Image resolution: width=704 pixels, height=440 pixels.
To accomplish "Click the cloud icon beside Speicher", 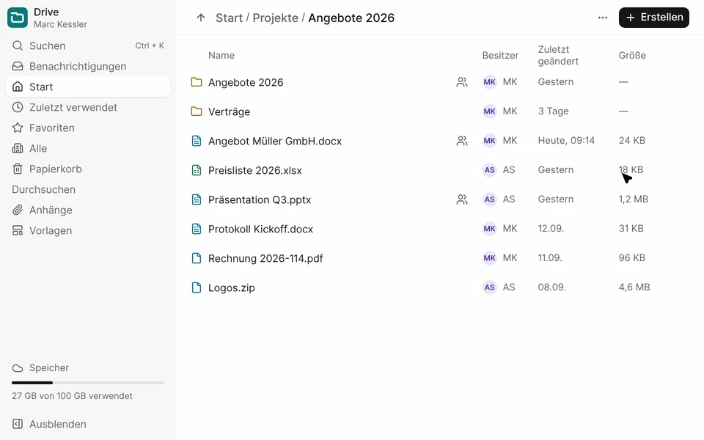I will pos(18,368).
